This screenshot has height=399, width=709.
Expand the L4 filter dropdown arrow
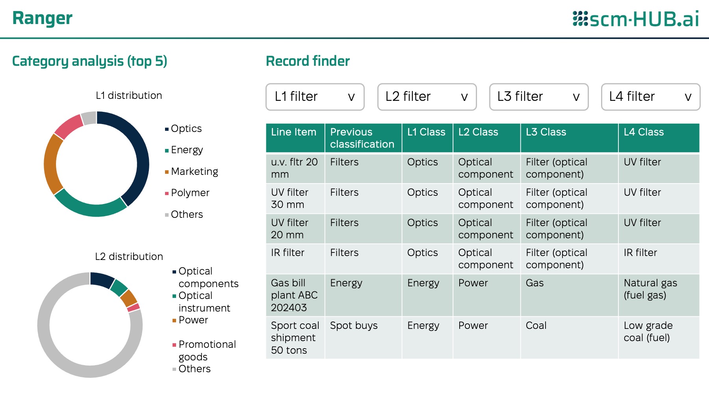(x=688, y=97)
